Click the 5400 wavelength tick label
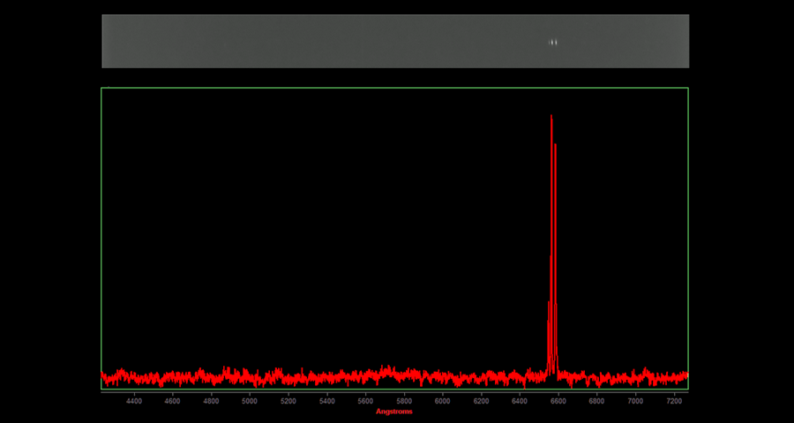Viewport: 794px width, 423px height. point(327,401)
